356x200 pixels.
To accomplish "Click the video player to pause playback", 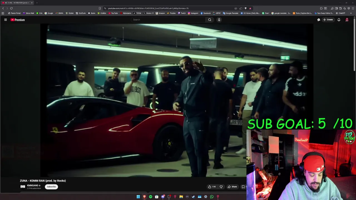I will (177, 100).
